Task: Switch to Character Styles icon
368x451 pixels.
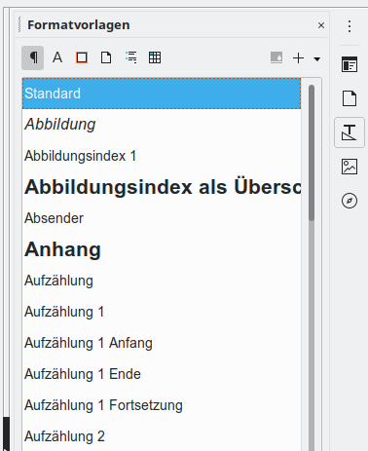Action: (57, 57)
